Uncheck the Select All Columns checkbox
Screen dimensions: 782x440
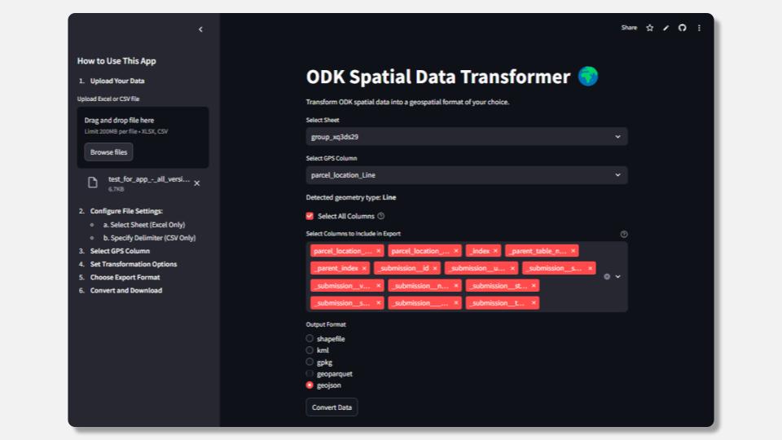coord(310,216)
